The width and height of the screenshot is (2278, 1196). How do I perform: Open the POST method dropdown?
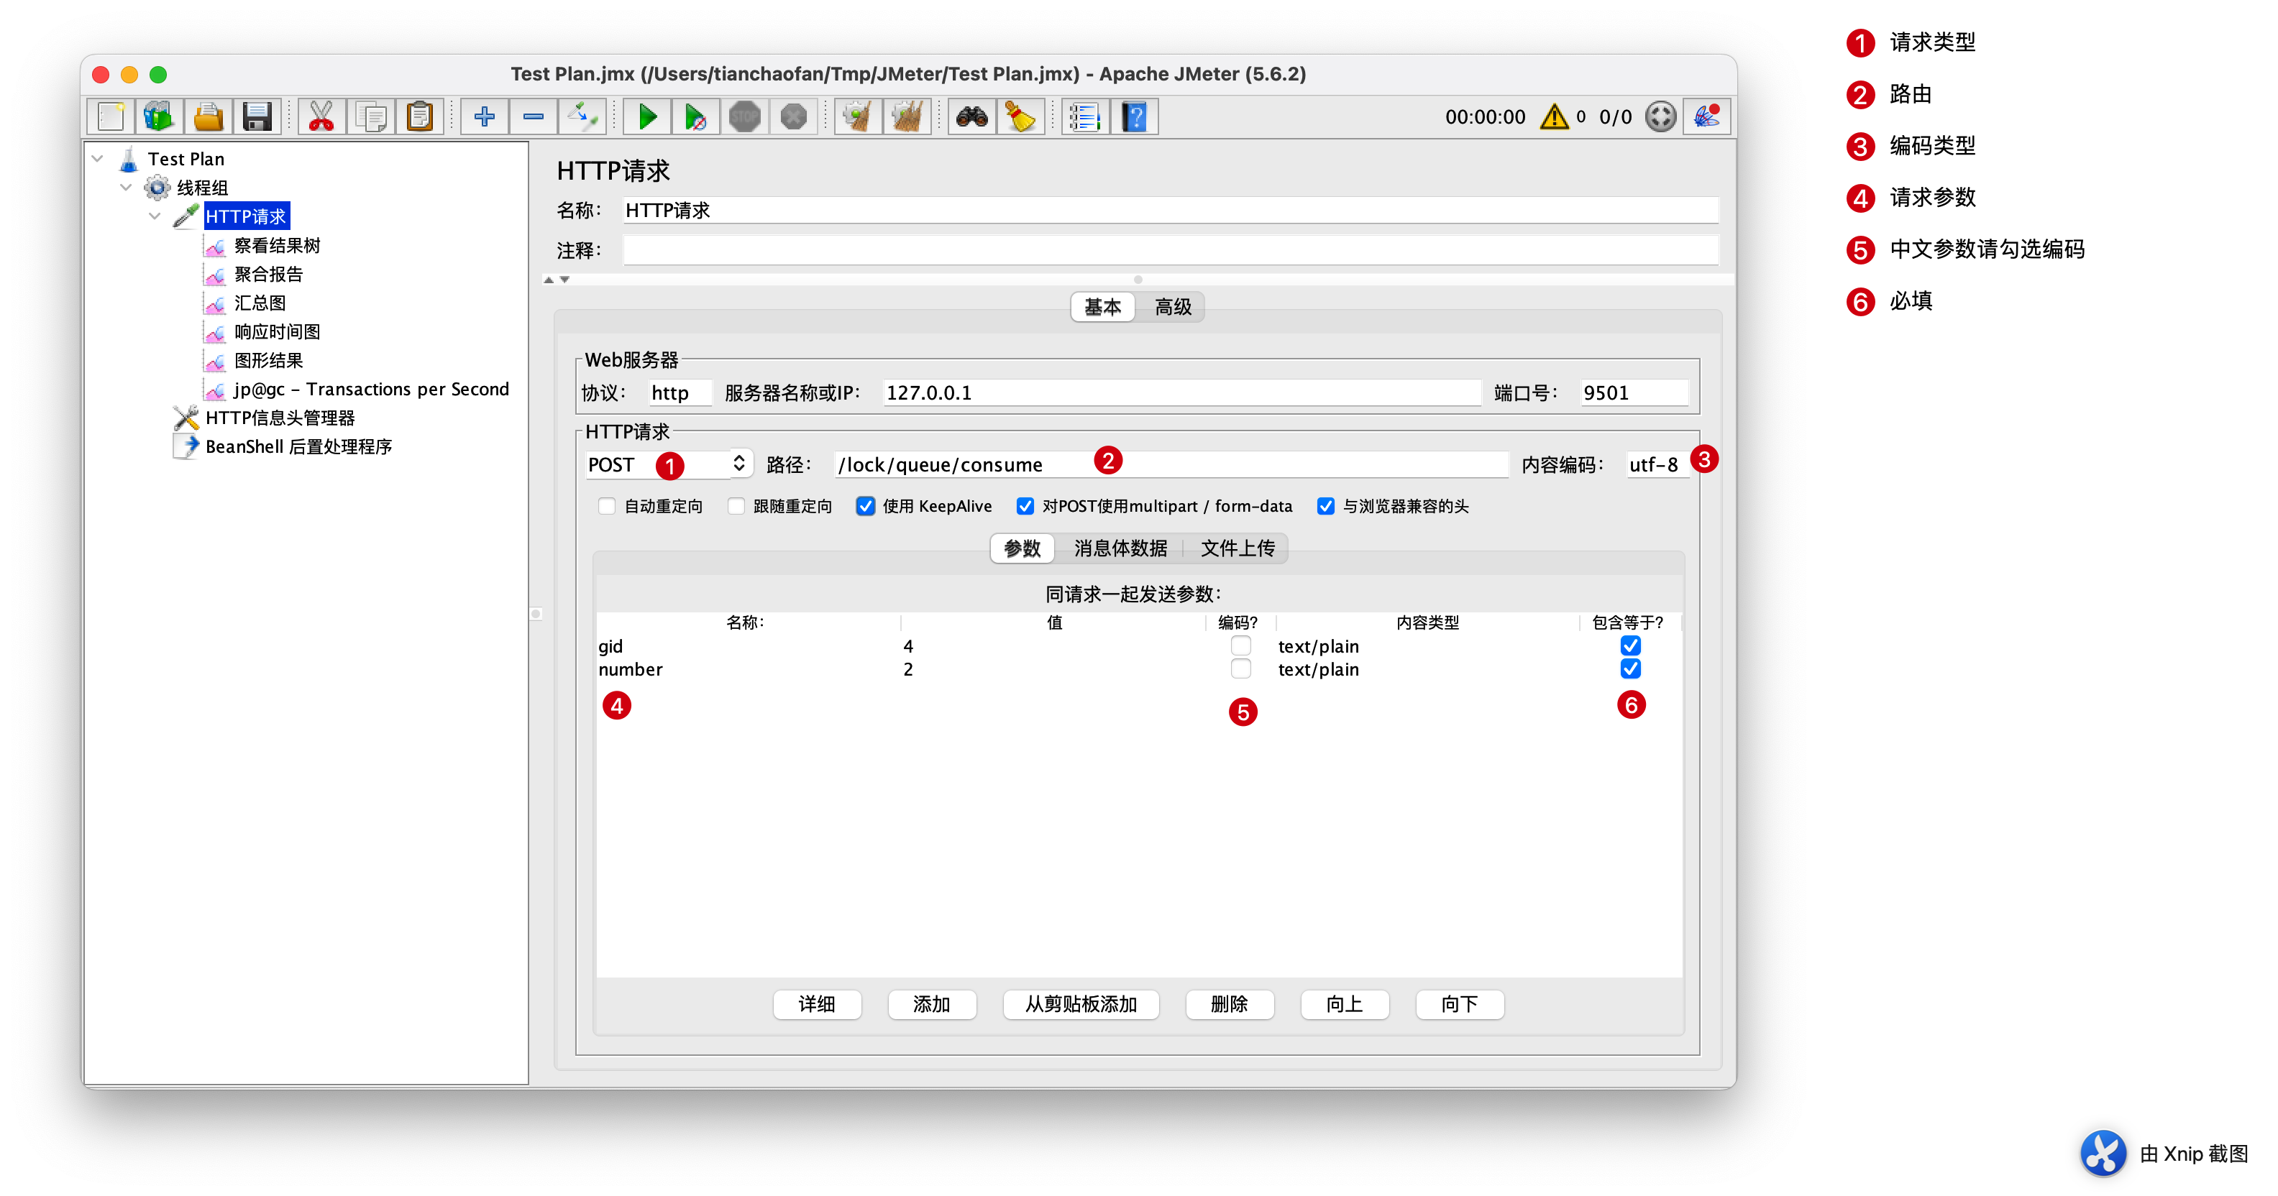coord(669,465)
